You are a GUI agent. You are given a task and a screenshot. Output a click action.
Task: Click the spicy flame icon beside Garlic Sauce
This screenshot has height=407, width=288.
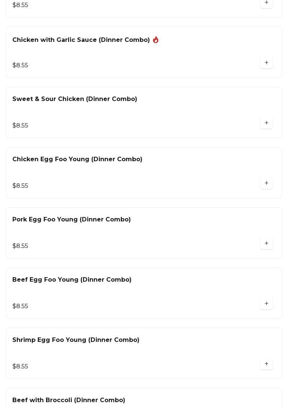coord(156,40)
